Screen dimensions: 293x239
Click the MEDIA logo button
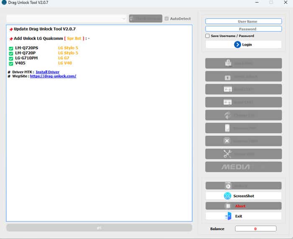coord(244,167)
